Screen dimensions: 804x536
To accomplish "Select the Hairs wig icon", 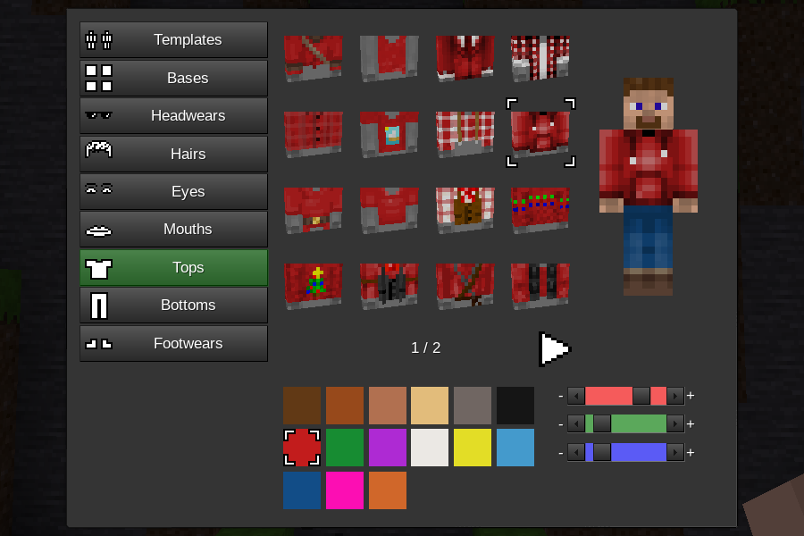I will tap(98, 154).
